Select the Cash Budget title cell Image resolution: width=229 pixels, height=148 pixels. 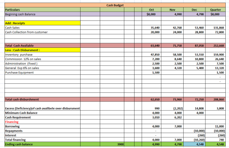[115, 5]
